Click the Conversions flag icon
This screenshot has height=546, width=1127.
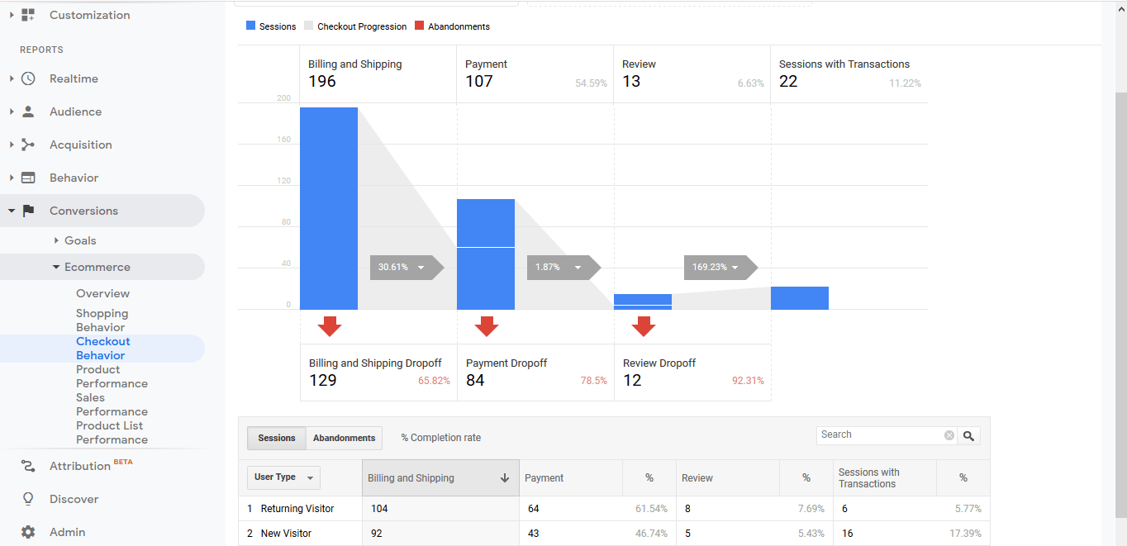tap(28, 211)
